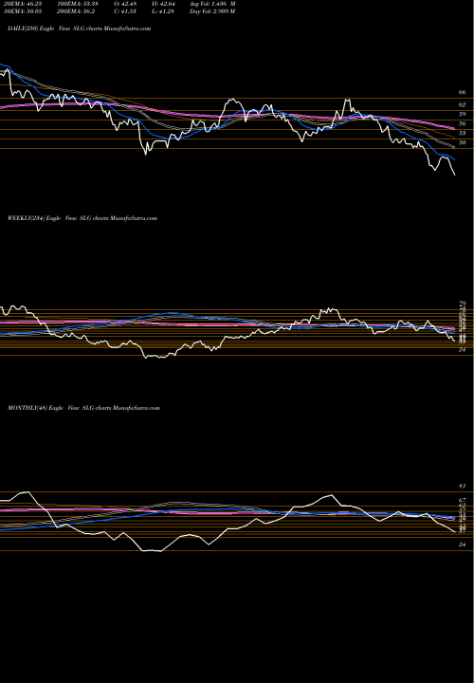474x683 pixels.
Task: Click the MONTHLY(48) Eagle View SLG chart title
Action: (x=83, y=408)
